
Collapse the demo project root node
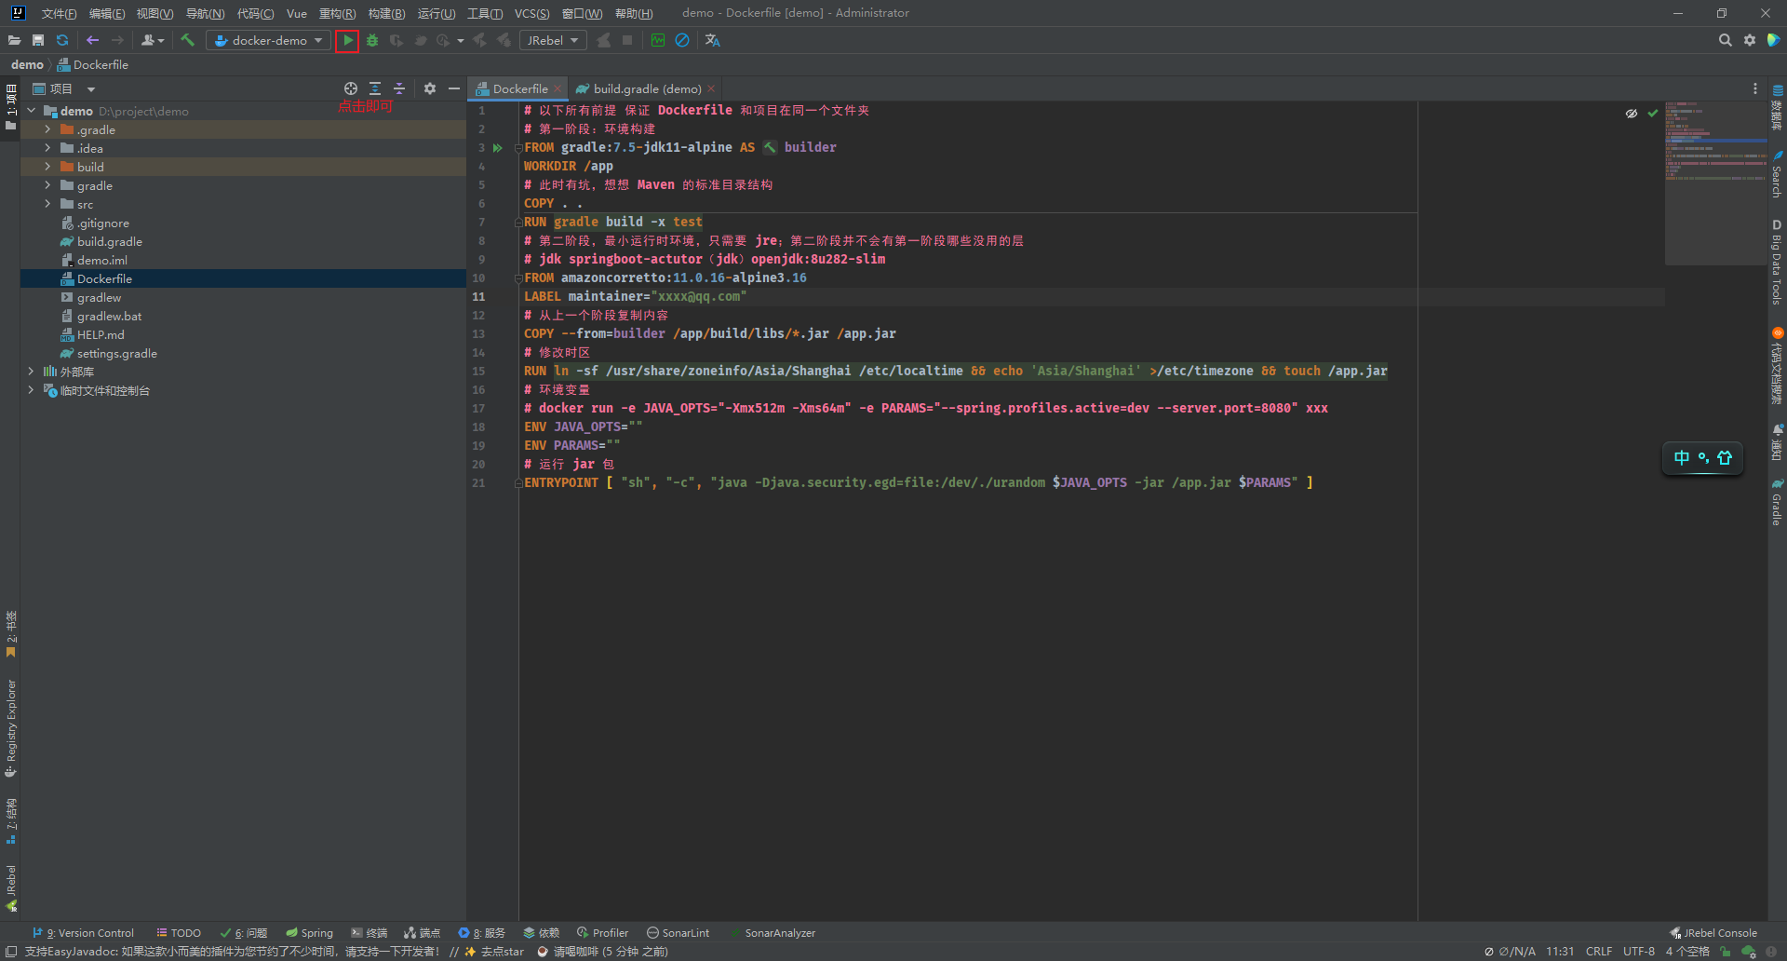pyautogui.click(x=31, y=111)
